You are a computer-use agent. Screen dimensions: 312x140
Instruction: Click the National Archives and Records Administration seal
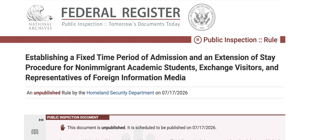point(202,17)
